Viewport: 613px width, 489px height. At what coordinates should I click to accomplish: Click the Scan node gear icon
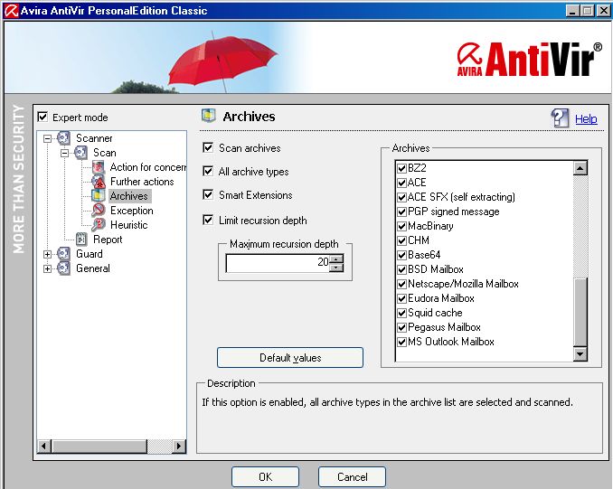[x=80, y=153]
